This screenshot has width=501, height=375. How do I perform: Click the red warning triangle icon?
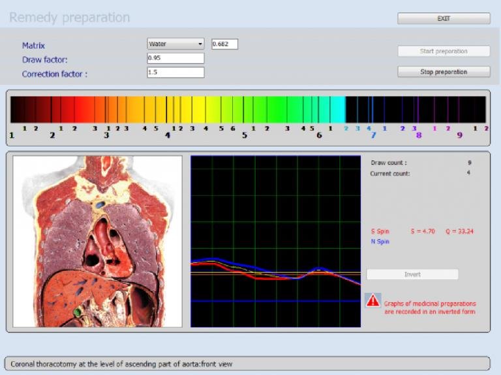click(x=372, y=300)
